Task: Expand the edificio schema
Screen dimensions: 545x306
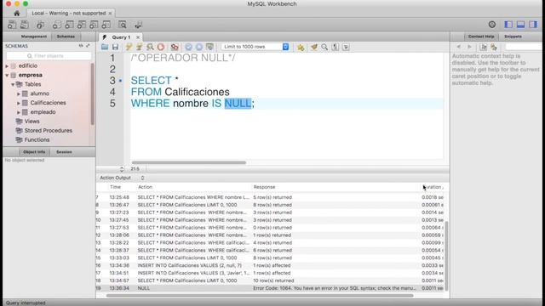Action: pyautogui.click(x=7, y=65)
